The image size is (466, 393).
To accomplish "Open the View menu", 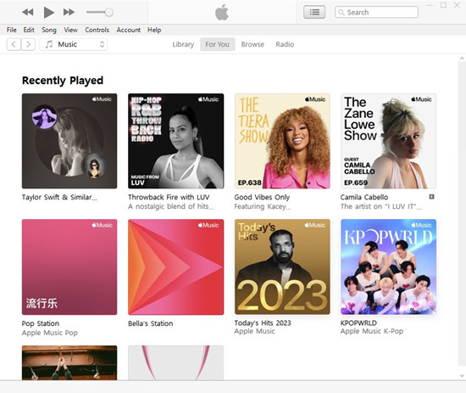I will 70,30.
